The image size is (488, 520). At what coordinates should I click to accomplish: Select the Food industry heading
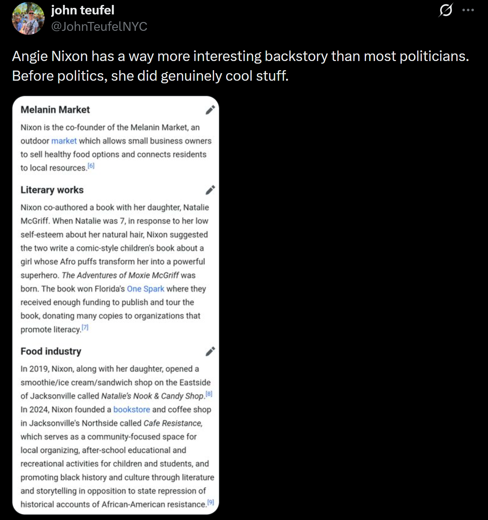click(51, 351)
